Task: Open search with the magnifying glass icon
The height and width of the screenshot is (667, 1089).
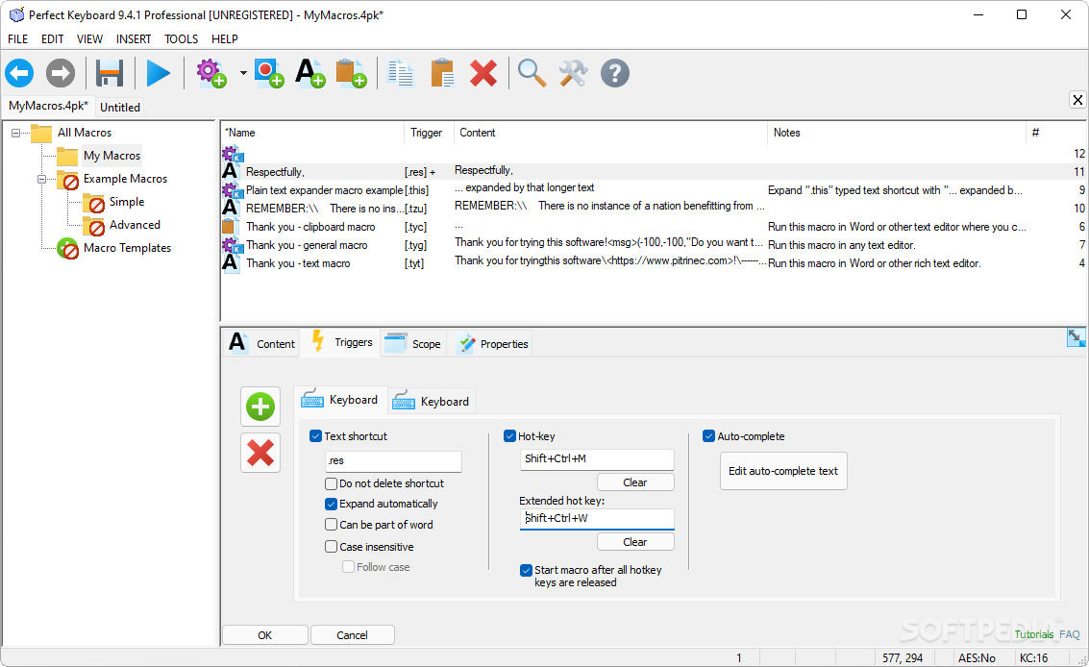Action: click(532, 73)
